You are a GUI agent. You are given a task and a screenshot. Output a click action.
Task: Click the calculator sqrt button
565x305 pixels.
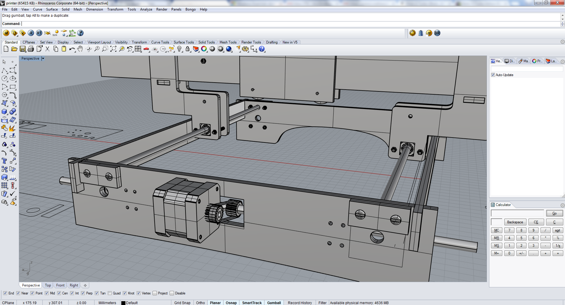coord(558,230)
